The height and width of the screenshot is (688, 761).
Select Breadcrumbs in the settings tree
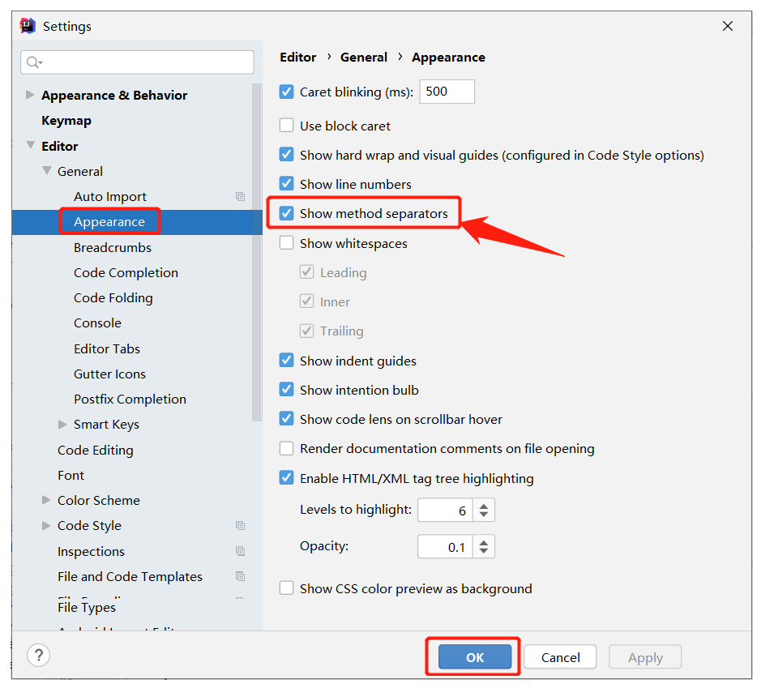coord(112,247)
